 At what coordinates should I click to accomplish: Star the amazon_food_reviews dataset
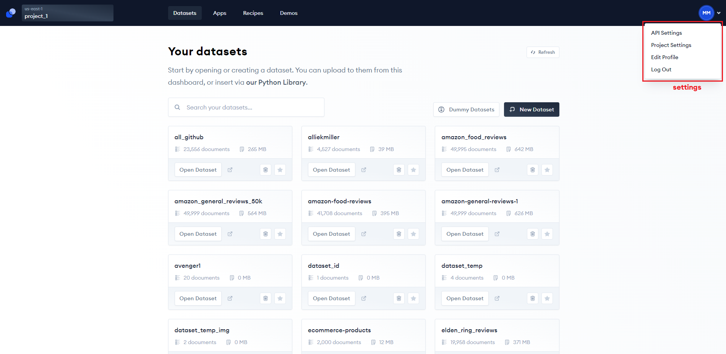click(547, 170)
